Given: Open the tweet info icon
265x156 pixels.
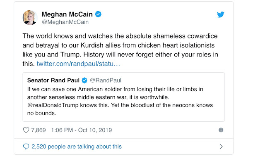Looking at the screenshot, I should [x=221, y=130].
